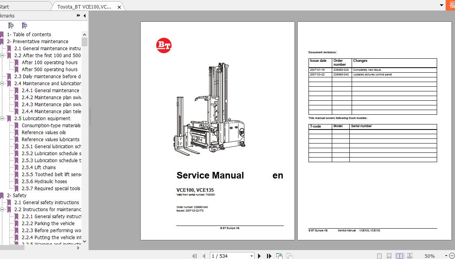Screen dimensions: 455x259
Task: Open the page number dropdown arrow
Action: [x=252, y=256]
